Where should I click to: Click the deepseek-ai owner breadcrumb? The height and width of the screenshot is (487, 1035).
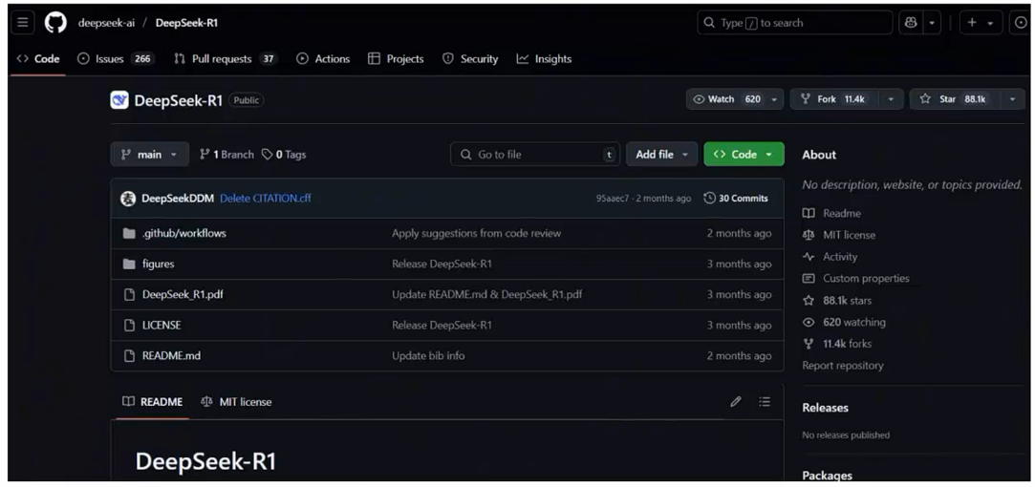tap(106, 23)
